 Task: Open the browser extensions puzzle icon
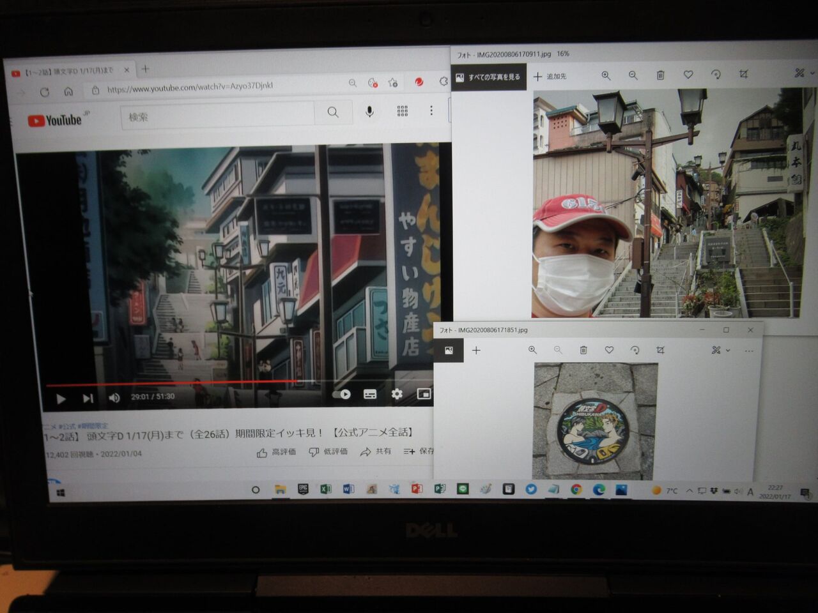click(x=444, y=81)
